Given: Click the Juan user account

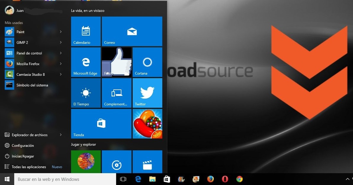Looking at the screenshot, I should (x=14, y=10).
